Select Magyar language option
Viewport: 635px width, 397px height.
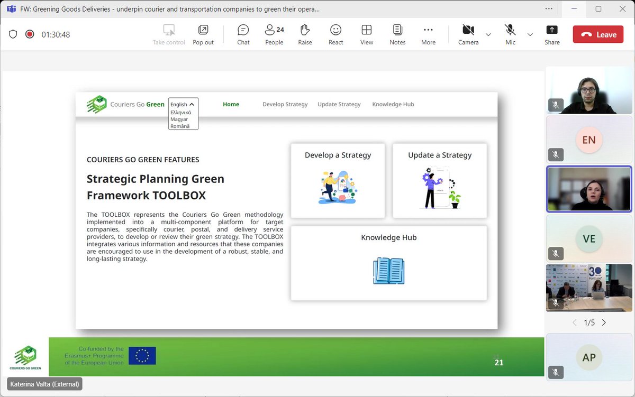[179, 119]
